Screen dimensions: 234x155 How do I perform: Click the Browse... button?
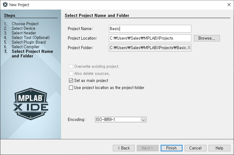(207, 38)
